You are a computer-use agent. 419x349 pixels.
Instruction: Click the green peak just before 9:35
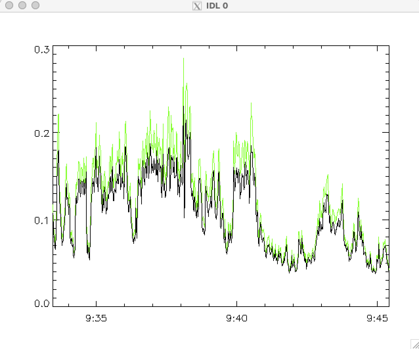pos(96,123)
